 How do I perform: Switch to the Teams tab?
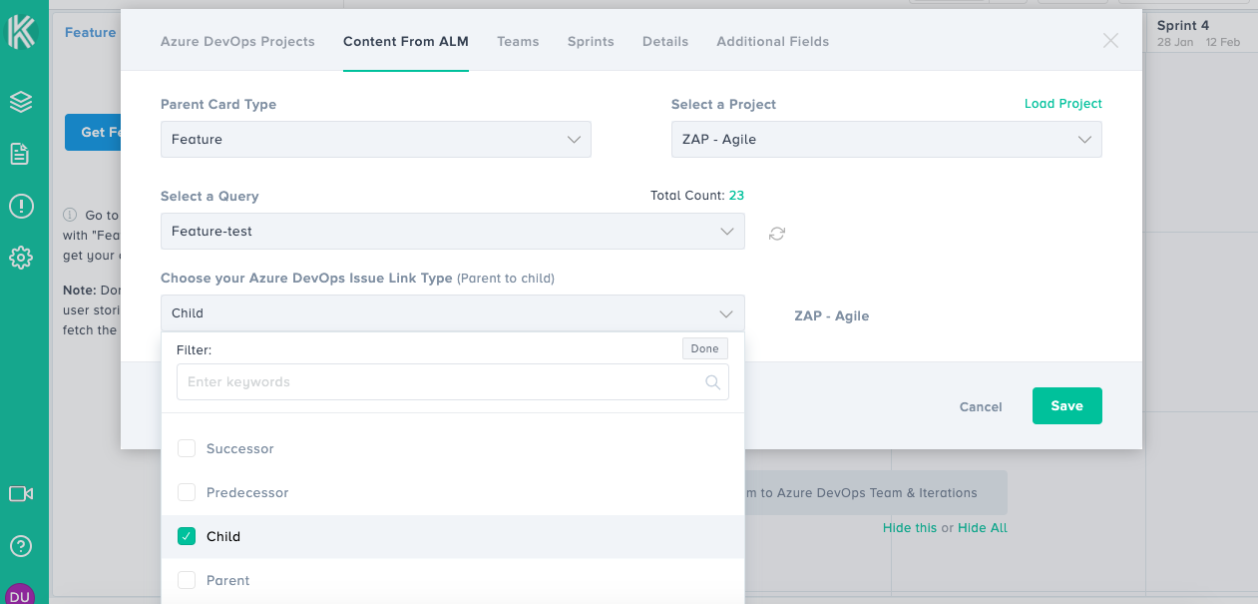518,42
